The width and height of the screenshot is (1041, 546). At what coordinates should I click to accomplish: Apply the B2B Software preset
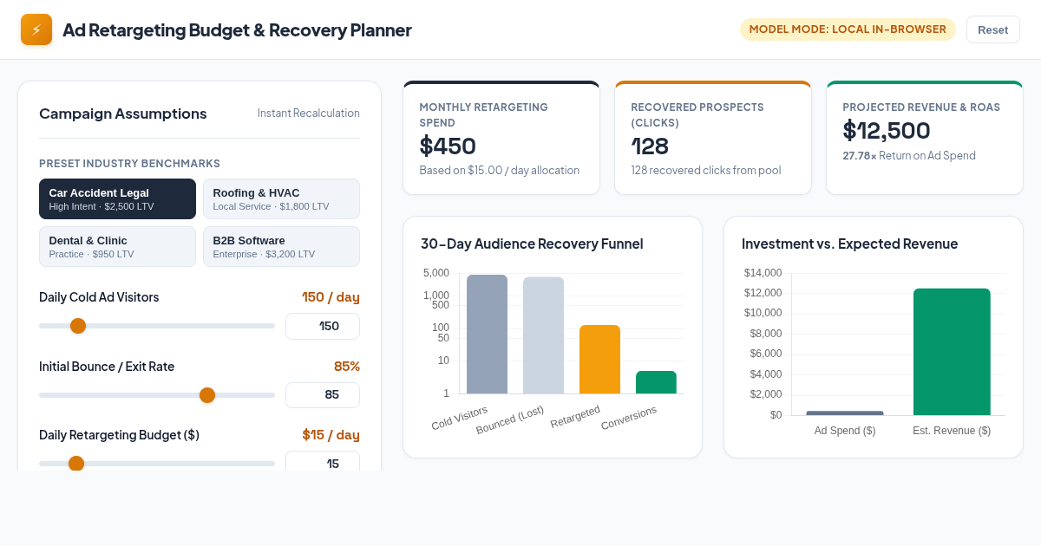pyautogui.click(x=281, y=246)
